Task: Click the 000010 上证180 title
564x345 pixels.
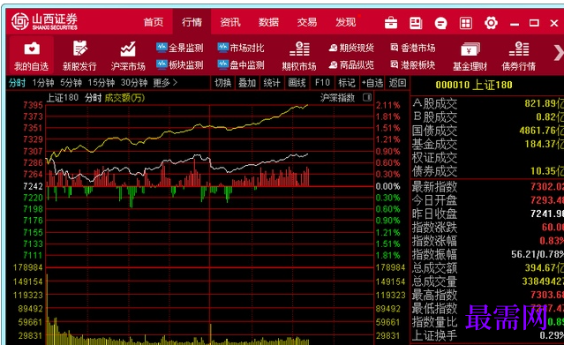Action: click(474, 85)
